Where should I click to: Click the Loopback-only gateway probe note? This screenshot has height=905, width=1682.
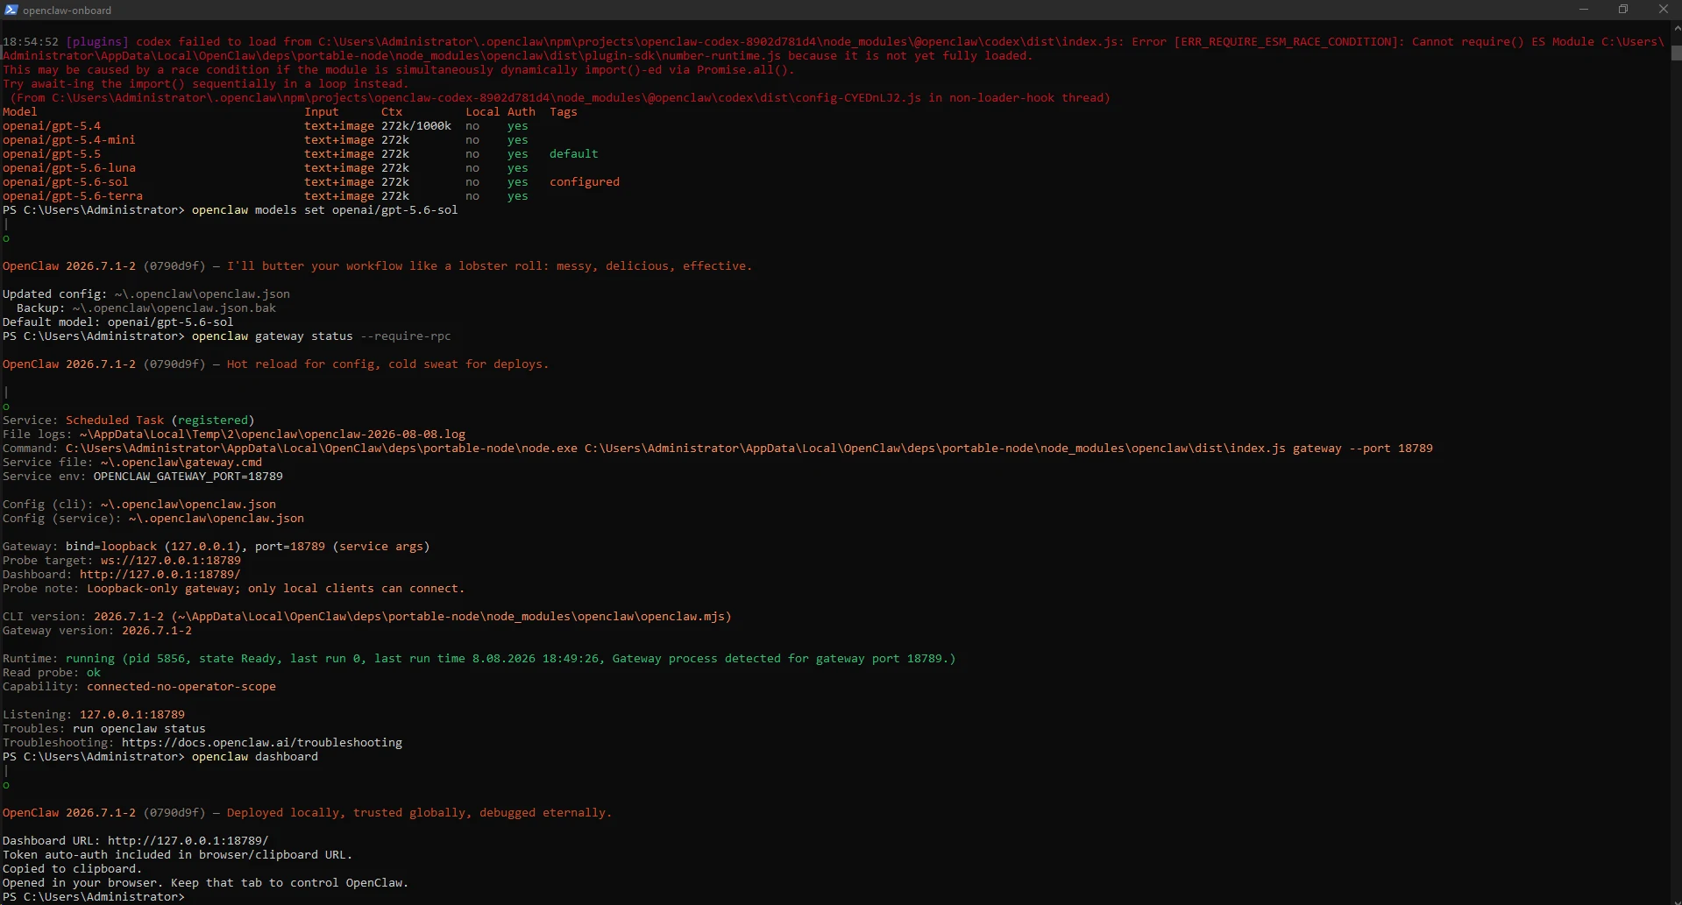[276, 589]
